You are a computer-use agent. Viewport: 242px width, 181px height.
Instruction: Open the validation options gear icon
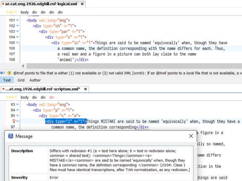click(x=3, y=73)
